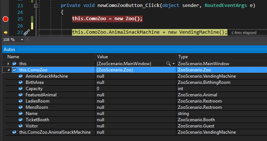Collapse the newComoZooButton_Click method outline
The image size is (267, 141).
pos(36,6)
